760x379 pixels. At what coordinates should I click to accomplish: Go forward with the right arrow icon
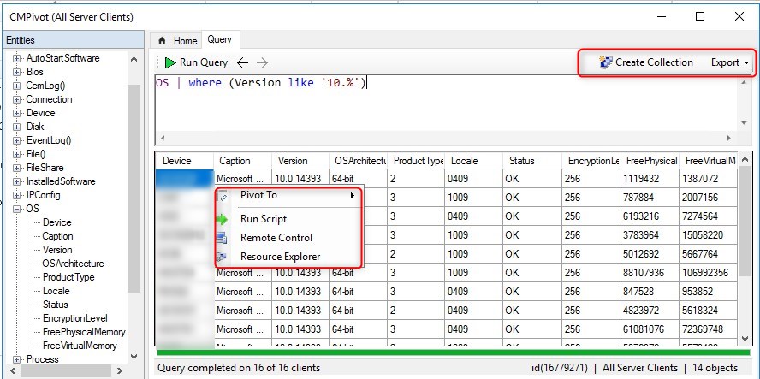[x=262, y=62]
